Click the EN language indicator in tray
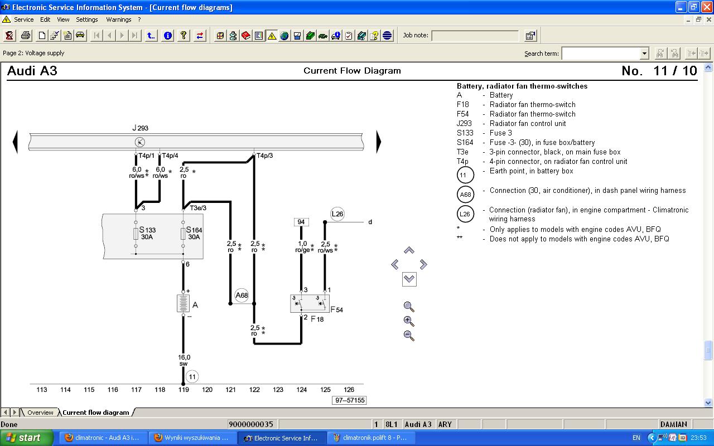Viewport: 714px width, 446px height. click(x=636, y=438)
